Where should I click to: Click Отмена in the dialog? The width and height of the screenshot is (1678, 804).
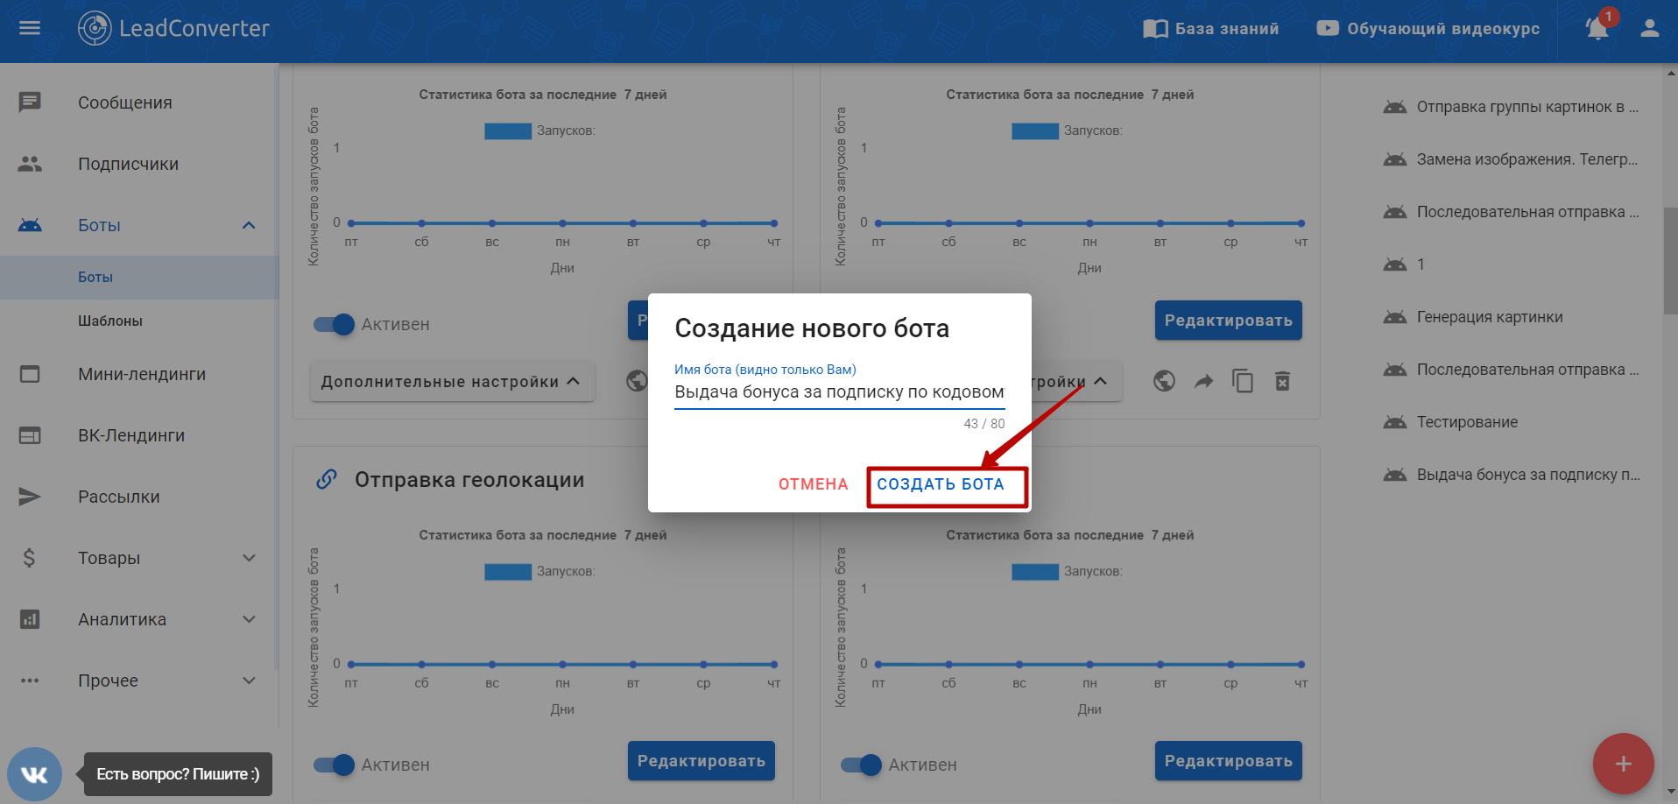(813, 484)
